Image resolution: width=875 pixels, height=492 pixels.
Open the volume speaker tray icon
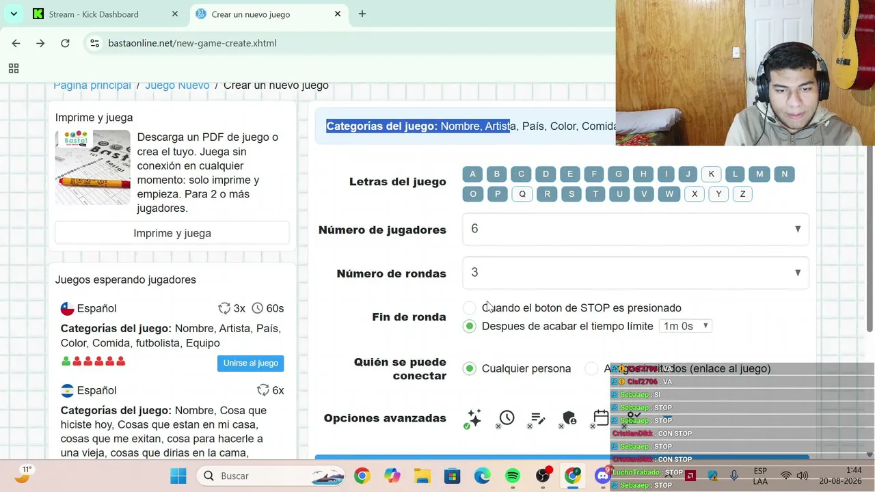[802, 476]
